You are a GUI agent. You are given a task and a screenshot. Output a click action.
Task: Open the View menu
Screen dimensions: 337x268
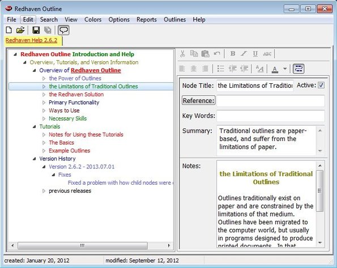click(x=71, y=20)
